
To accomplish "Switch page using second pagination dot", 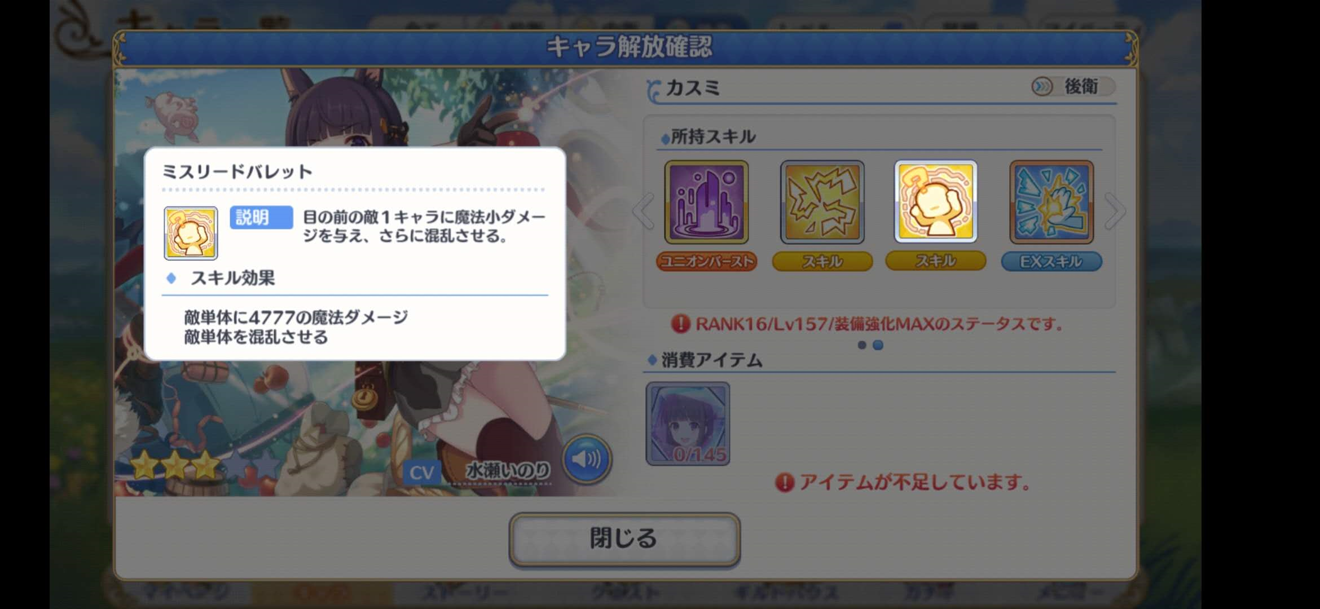I will point(878,345).
